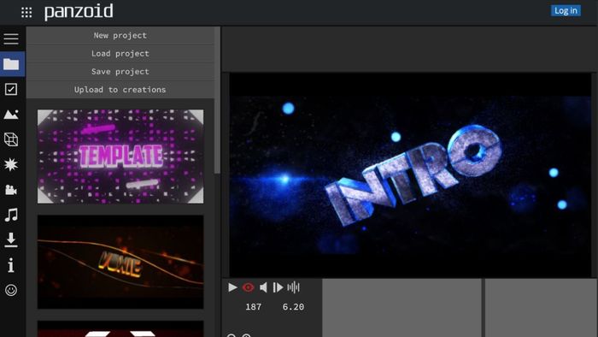Open the 3D cube Objects sidebar icon
Screen dimensions: 598x337
(x=11, y=139)
